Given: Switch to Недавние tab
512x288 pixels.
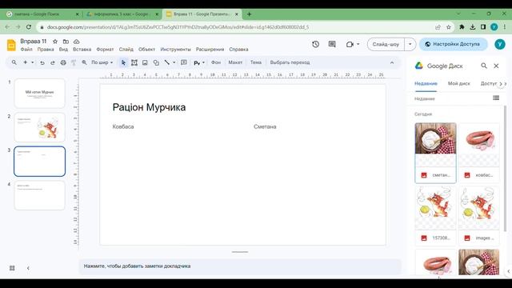Looking at the screenshot, I should pos(426,83).
